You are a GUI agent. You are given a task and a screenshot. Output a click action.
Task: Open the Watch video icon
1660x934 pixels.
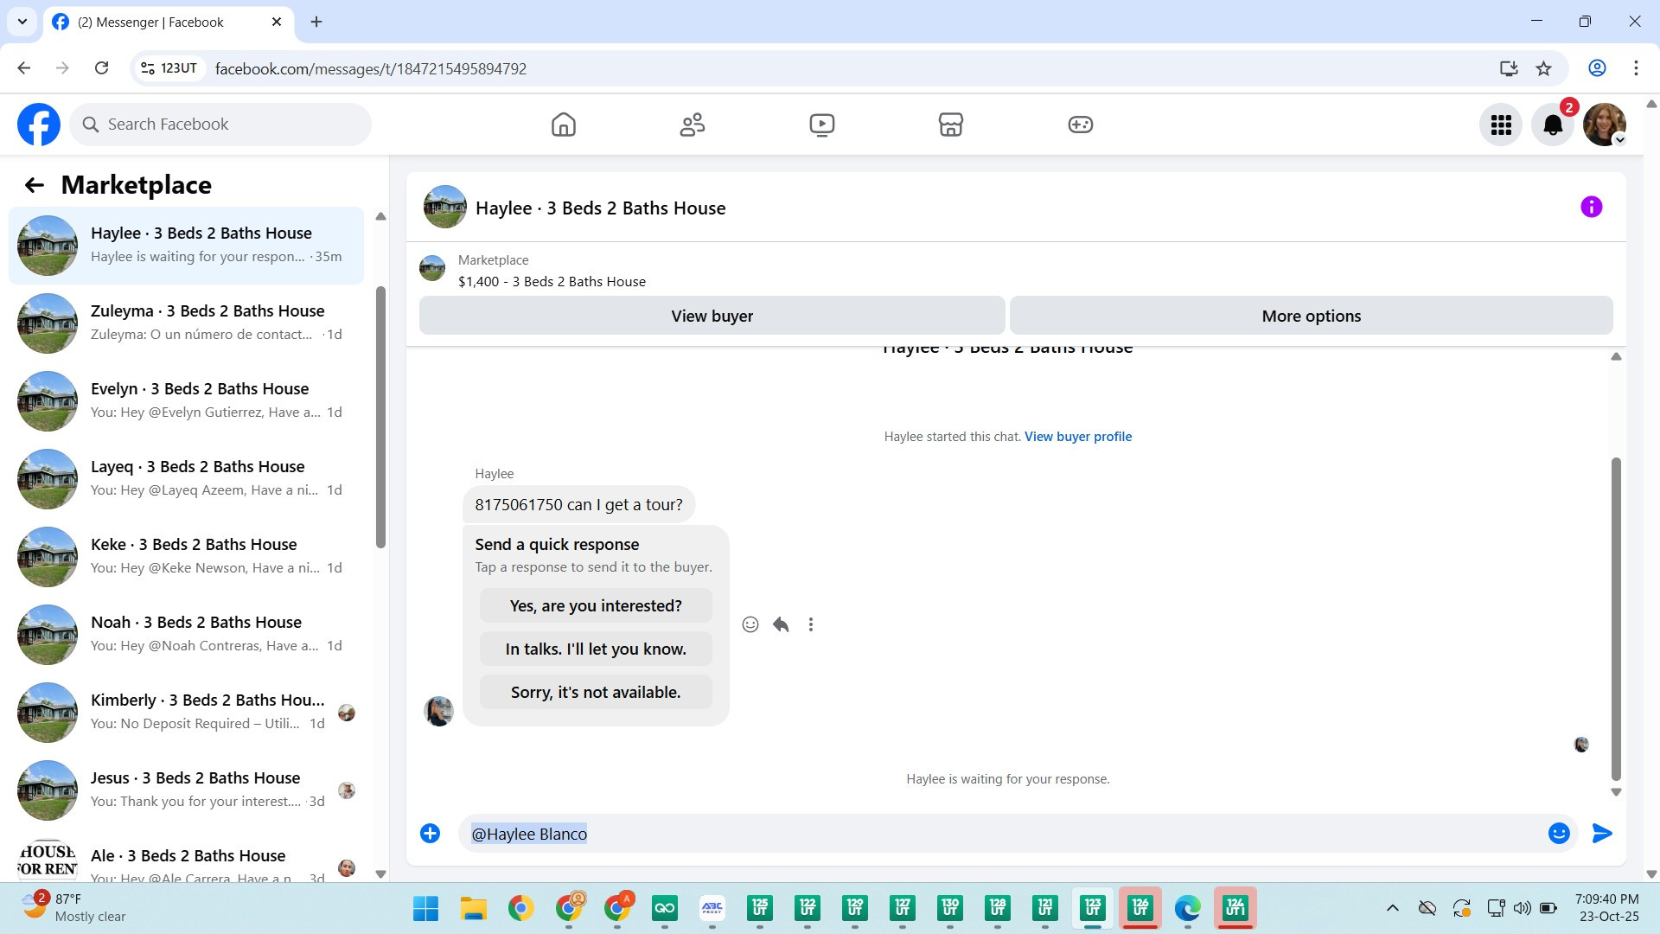[x=821, y=125]
